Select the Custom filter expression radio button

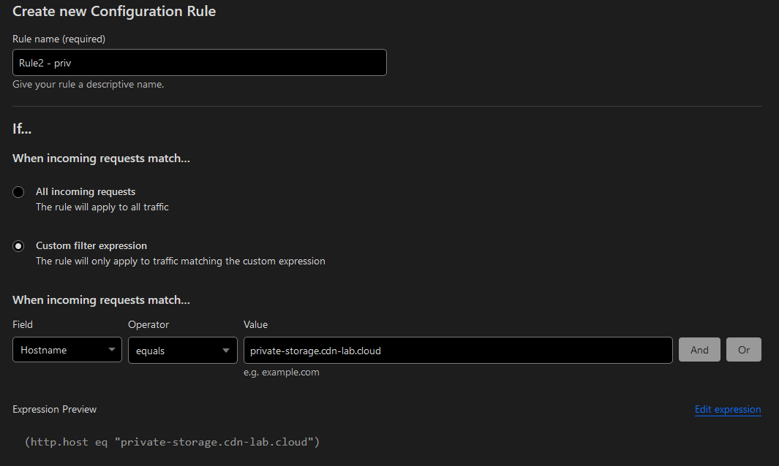coord(19,246)
